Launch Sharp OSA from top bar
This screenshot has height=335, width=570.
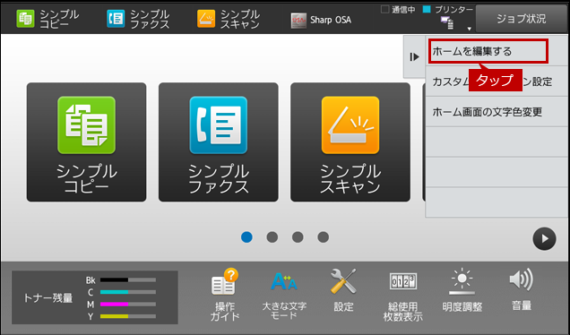(322, 20)
